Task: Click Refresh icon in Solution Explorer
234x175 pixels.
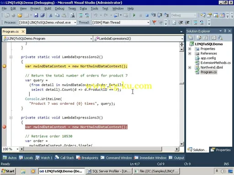Action: [x=205, y=37]
